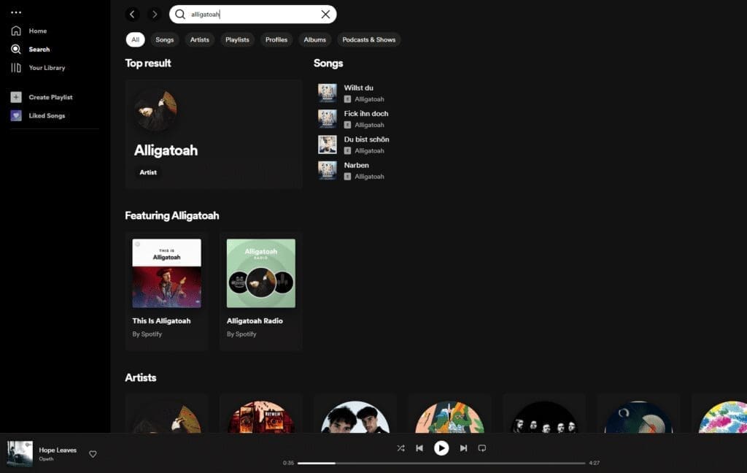Open Alligatoah artist link under Narben

369,177
